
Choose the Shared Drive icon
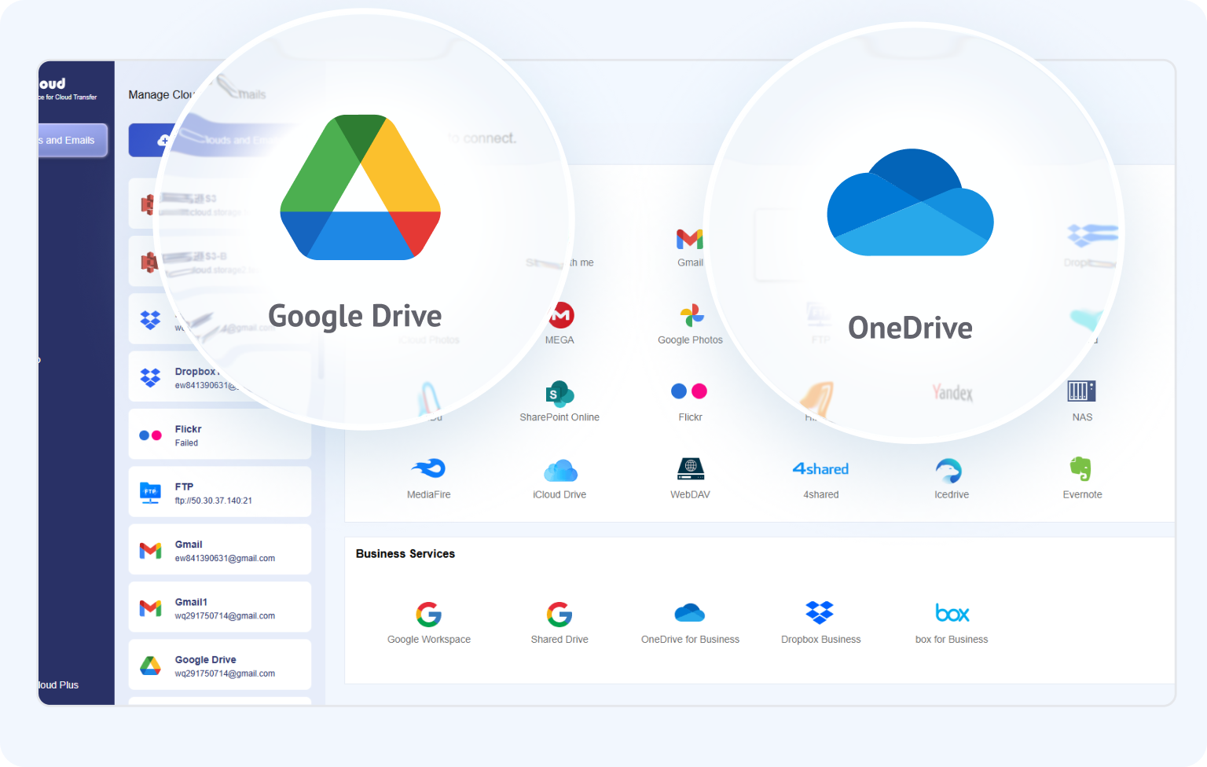click(559, 614)
